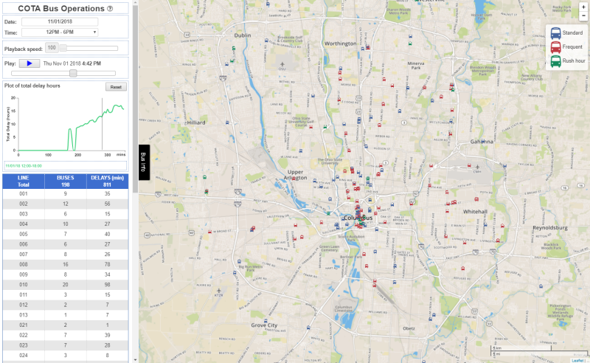Click the red Frequent bus legend icon
590x363 pixels.
coord(555,47)
